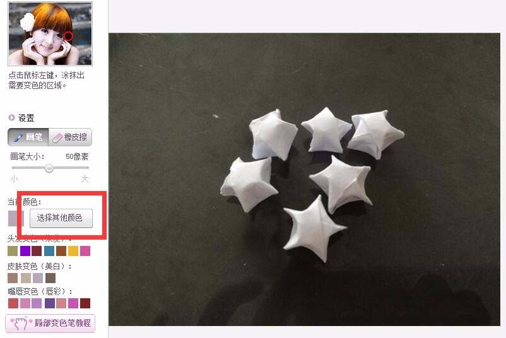Pick the purple hair color swatch

tap(25, 250)
